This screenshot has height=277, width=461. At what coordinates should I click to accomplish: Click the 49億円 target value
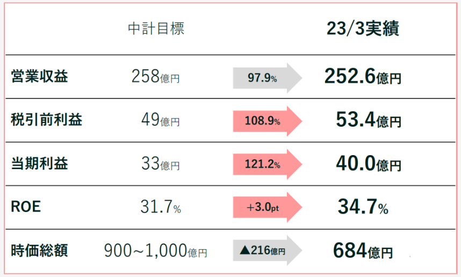point(160,121)
